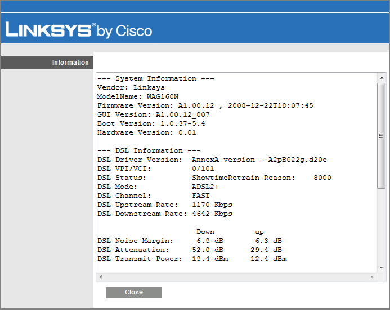Click the 'Vendor: Linksys' line
The width and height of the screenshot is (390, 310).
point(131,87)
